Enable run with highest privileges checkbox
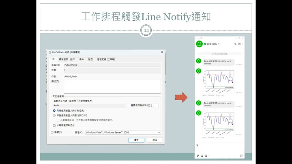 pyautogui.click(x=54, y=125)
